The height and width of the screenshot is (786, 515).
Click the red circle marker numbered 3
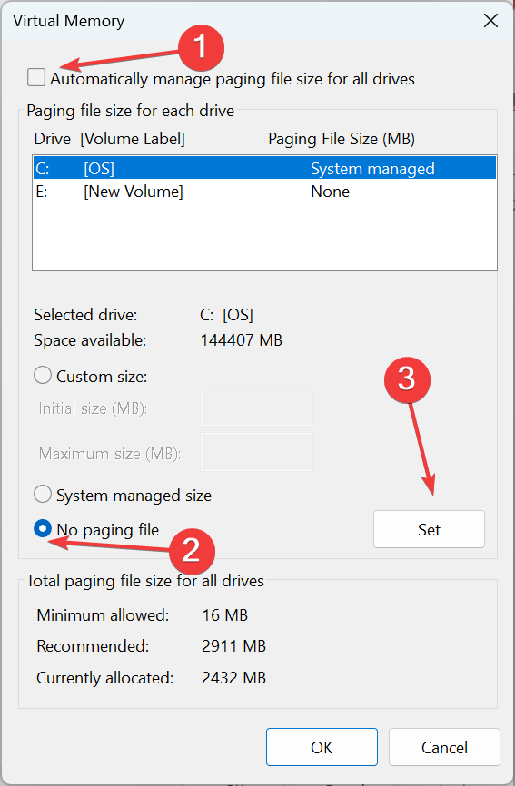pos(407,380)
